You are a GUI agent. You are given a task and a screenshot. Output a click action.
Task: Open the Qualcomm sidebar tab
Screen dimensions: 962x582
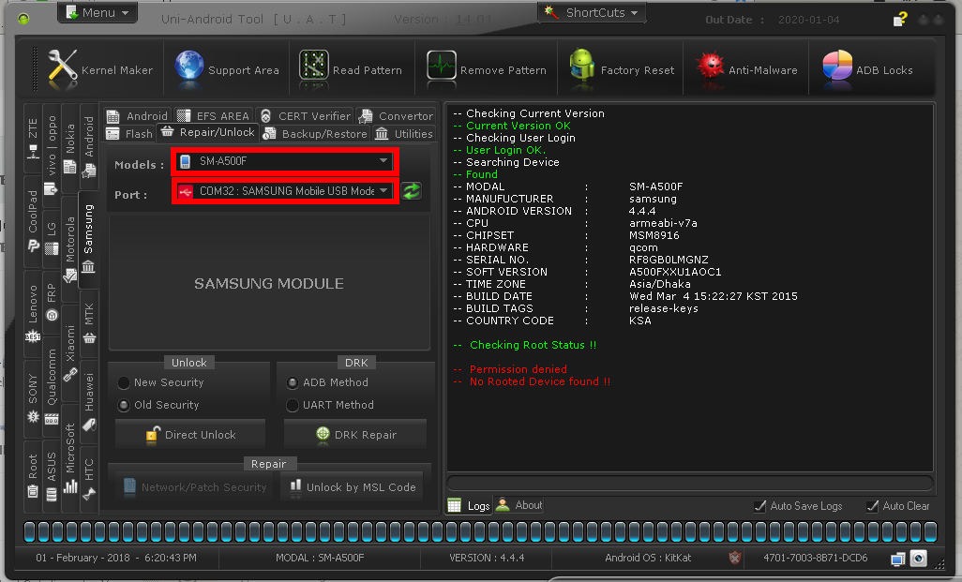(x=52, y=385)
